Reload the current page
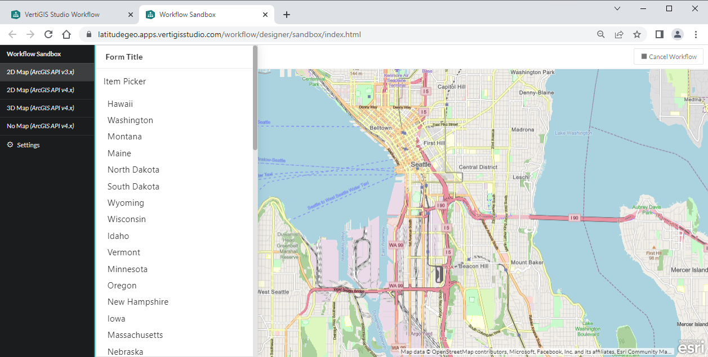Viewport: 708px width, 357px height. [x=48, y=34]
